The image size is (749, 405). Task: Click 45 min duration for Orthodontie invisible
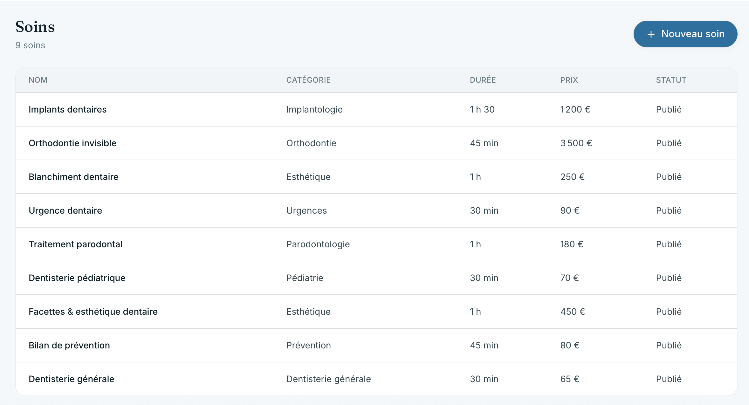pos(484,143)
